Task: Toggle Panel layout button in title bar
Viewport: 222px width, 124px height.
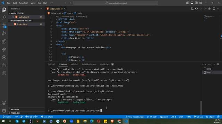Action: tap(192, 3)
